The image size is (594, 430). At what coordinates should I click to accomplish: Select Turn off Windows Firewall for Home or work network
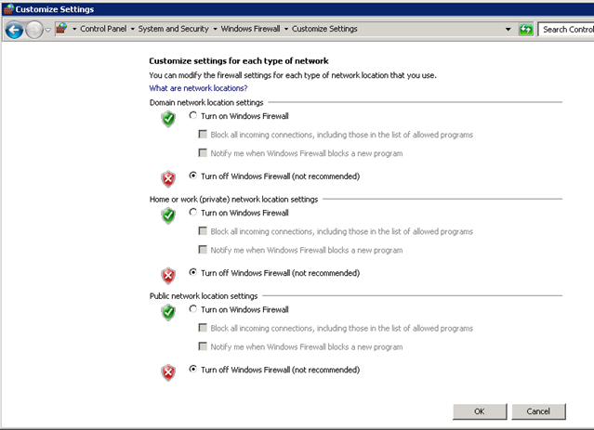coord(192,272)
